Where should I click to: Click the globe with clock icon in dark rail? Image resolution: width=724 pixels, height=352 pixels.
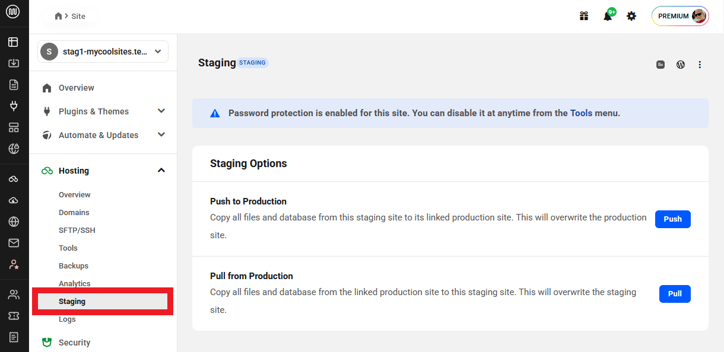(x=14, y=149)
